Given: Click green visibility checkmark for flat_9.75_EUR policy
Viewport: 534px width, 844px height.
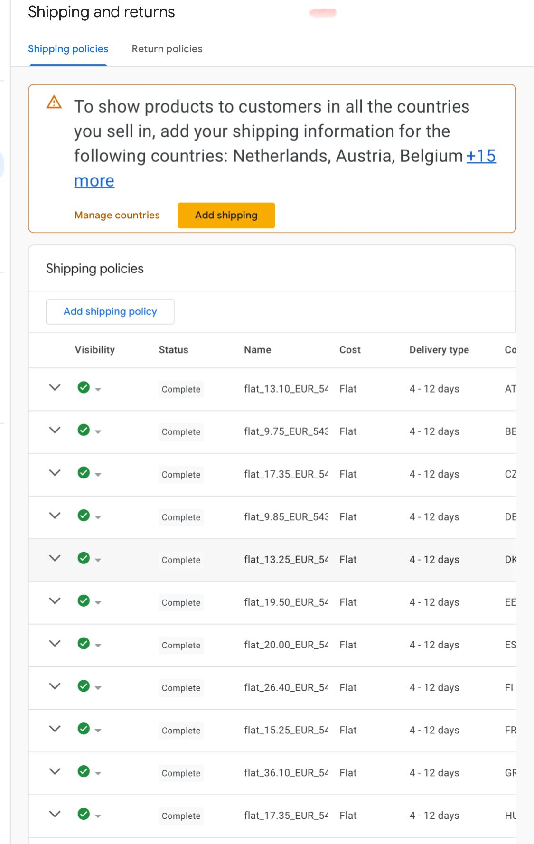Looking at the screenshot, I should point(84,430).
